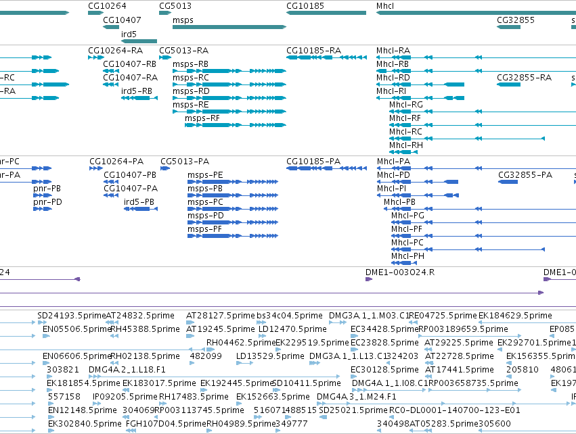This screenshot has height=434, width=576.
Task: Select protein pnr-PD label
Action: pos(47,203)
